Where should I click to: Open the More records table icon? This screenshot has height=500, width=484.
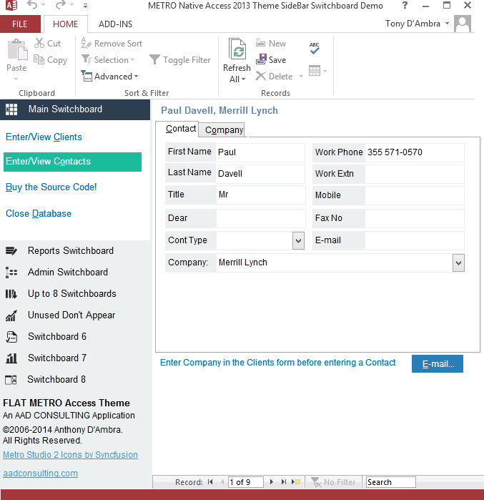pyautogui.click(x=315, y=71)
